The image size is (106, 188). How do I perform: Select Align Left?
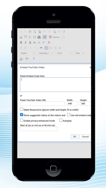[x=46, y=48]
